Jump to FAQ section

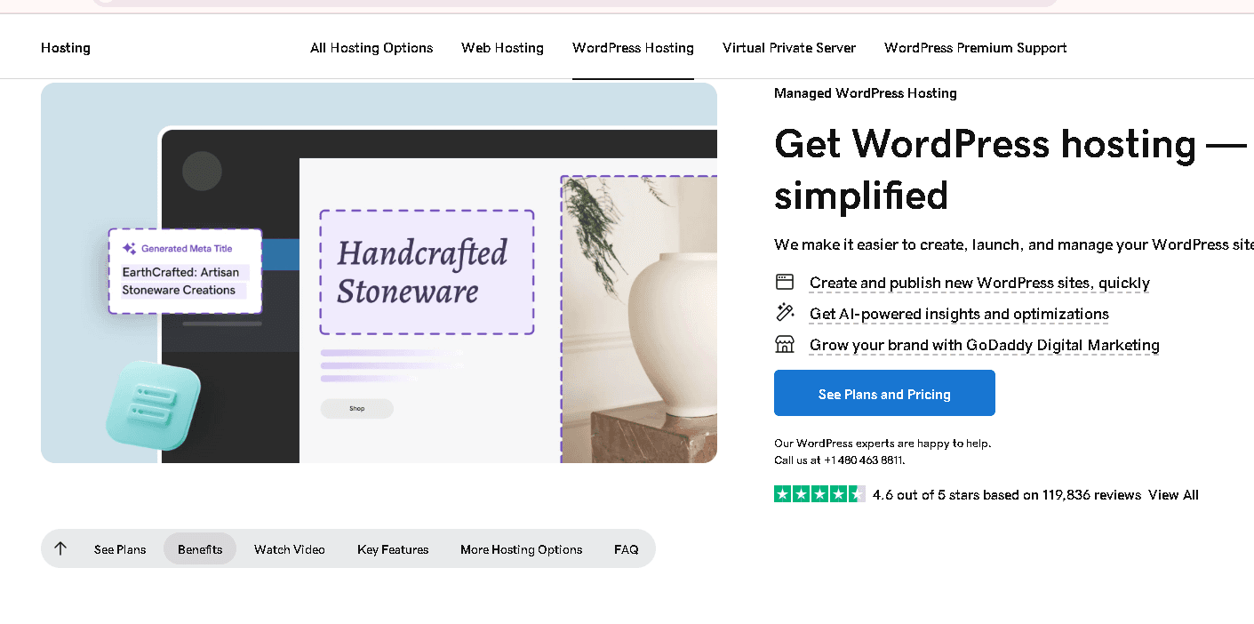[627, 549]
